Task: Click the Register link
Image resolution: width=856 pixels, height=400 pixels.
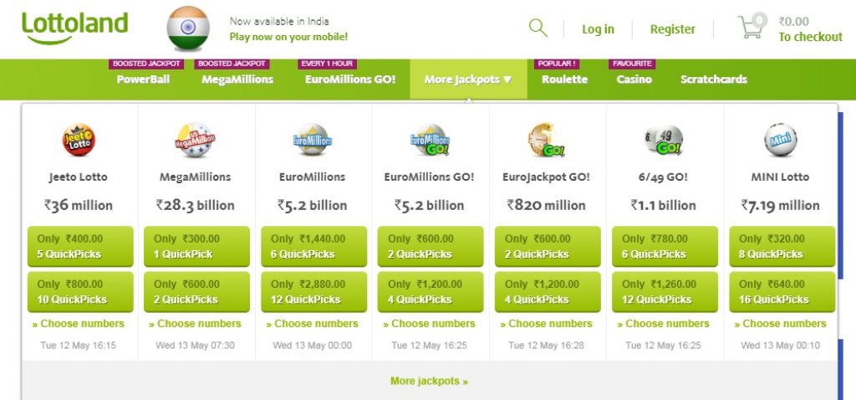Action: (x=673, y=29)
